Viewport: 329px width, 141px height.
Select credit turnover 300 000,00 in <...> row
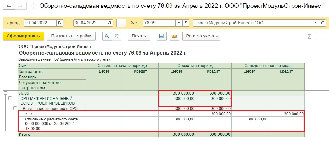pos(213,114)
